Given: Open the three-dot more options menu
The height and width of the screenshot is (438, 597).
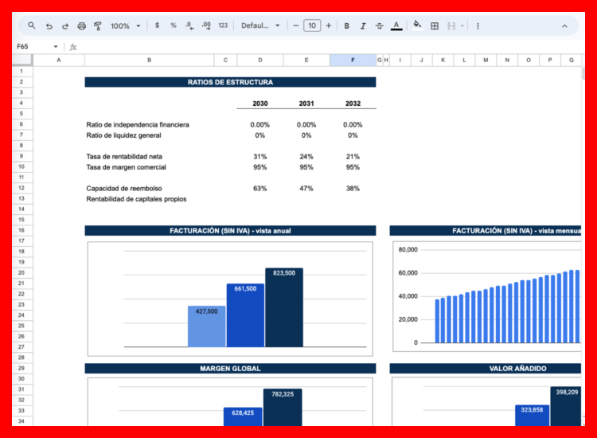Looking at the screenshot, I should coord(478,26).
